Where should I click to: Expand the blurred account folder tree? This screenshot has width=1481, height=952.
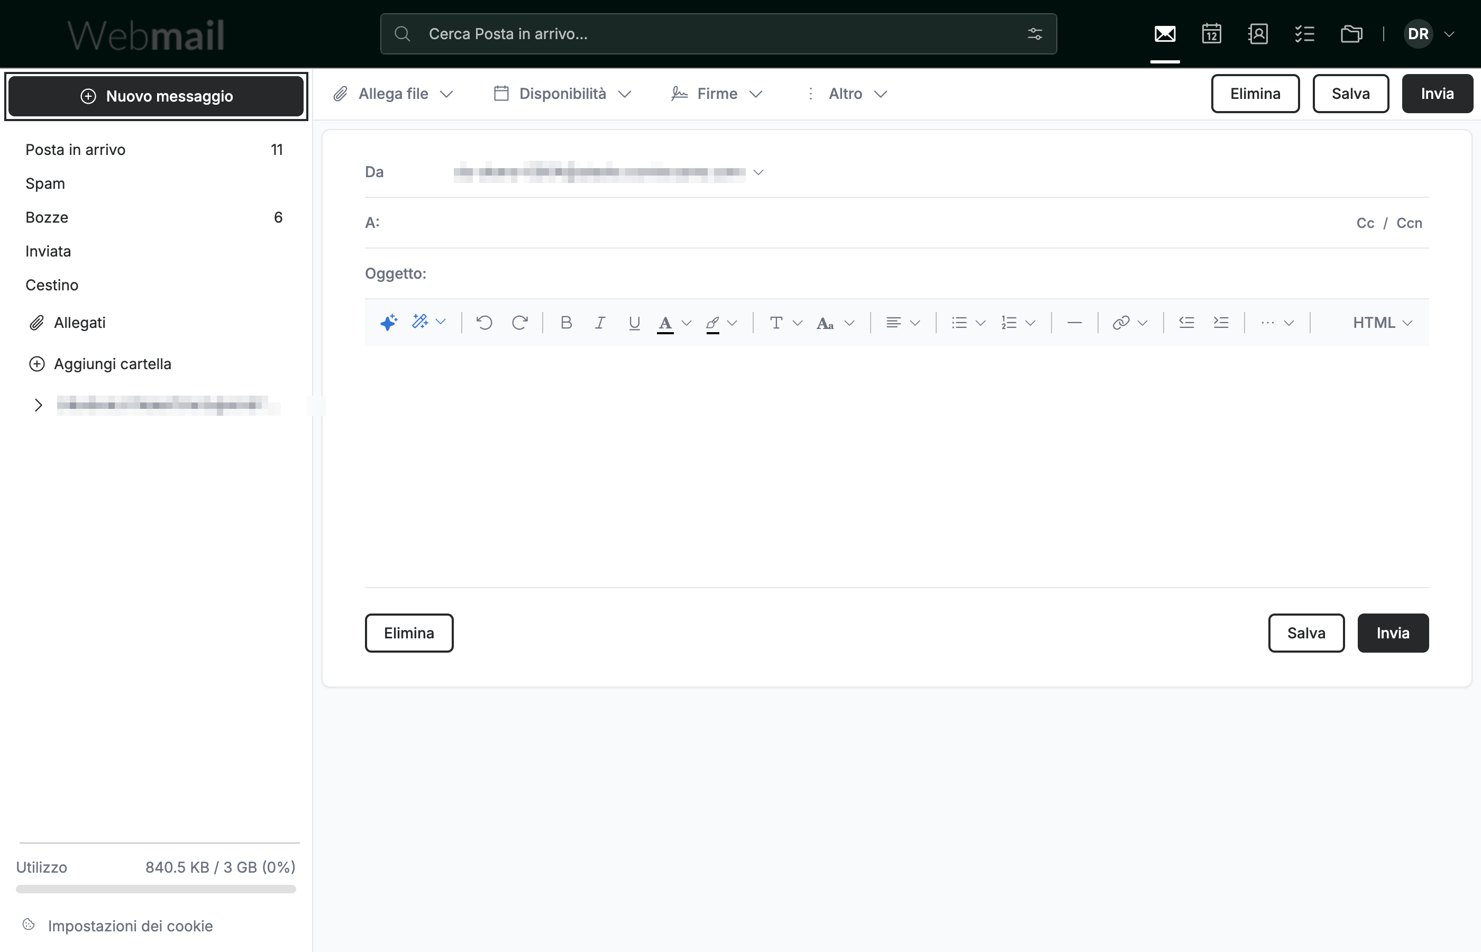tap(38, 405)
